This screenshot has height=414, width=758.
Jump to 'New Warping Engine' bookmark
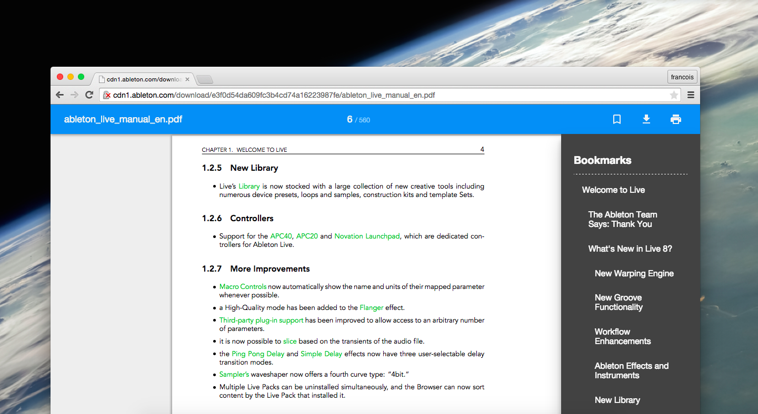634,274
